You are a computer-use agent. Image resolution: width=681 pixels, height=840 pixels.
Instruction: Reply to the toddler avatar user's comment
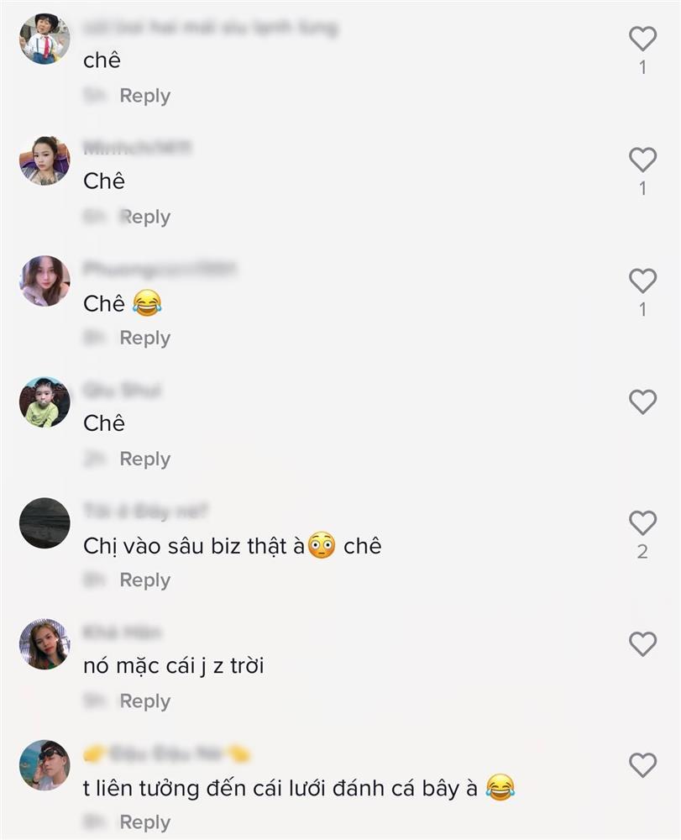(144, 459)
